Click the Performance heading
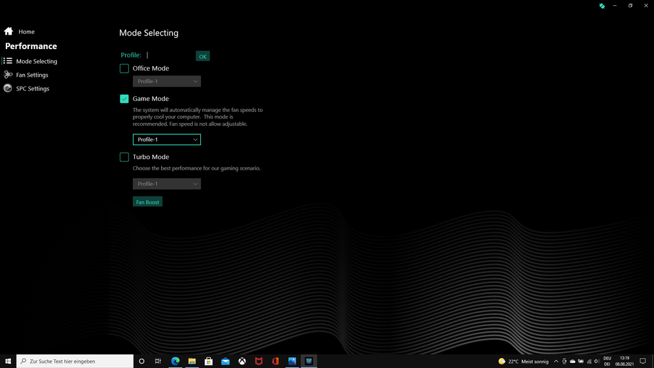 [x=31, y=46]
